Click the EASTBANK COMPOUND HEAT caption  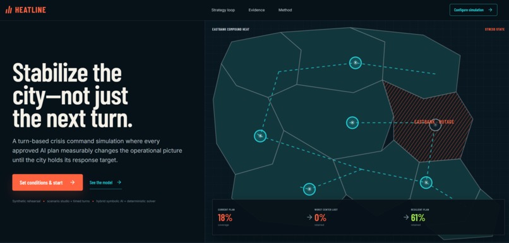231,29
